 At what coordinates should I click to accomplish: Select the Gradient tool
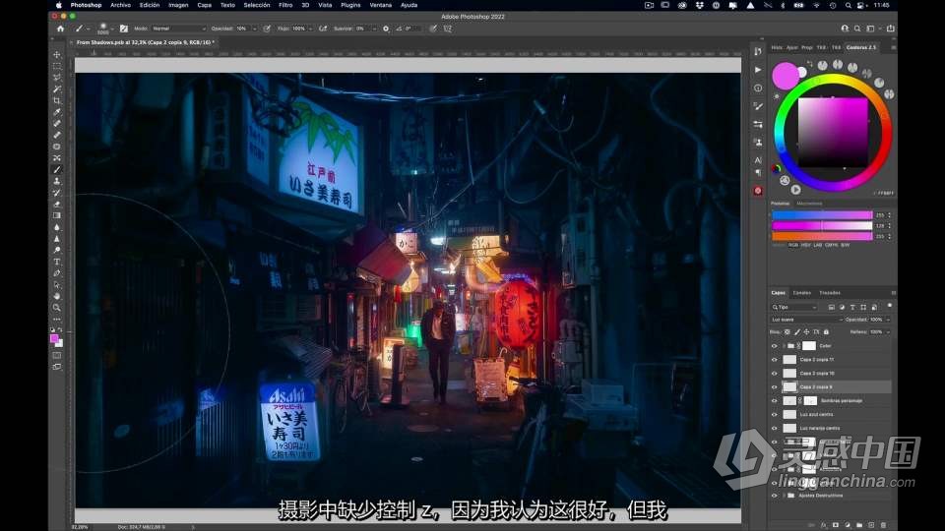click(x=57, y=215)
